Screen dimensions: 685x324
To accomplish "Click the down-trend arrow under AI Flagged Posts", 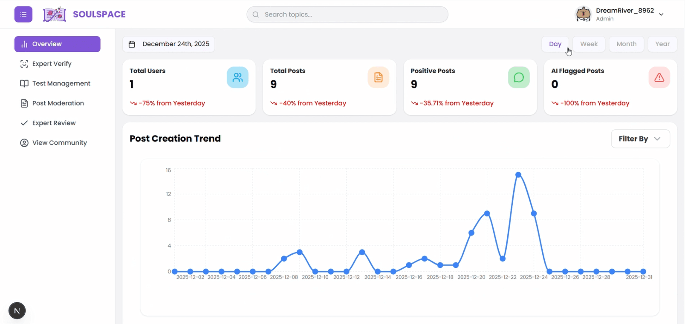I will pyautogui.click(x=555, y=103).
